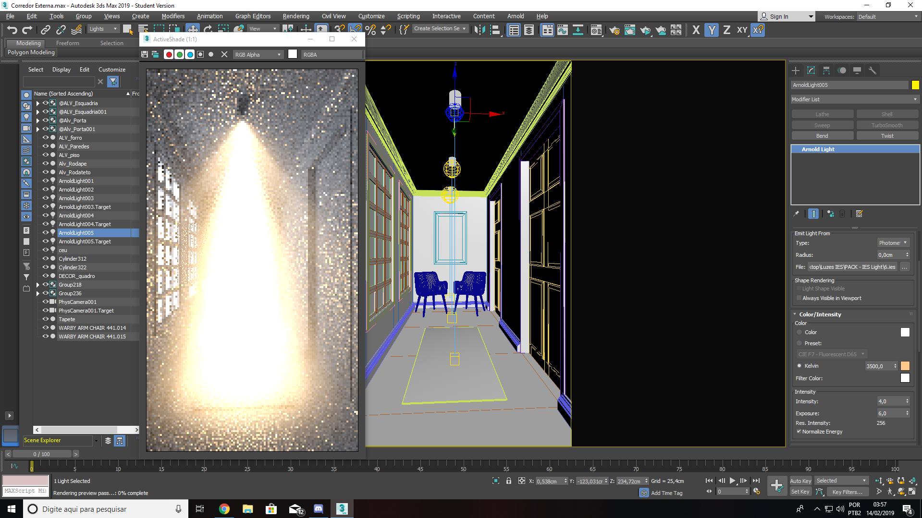This screenshot has height=518, width=922.
Task: Open the Filter Color white swatch
Action: tap(905, 378)
